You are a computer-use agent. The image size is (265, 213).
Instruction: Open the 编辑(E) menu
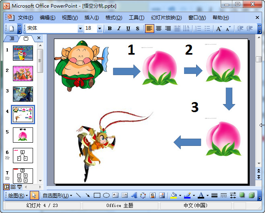point(48,18)
